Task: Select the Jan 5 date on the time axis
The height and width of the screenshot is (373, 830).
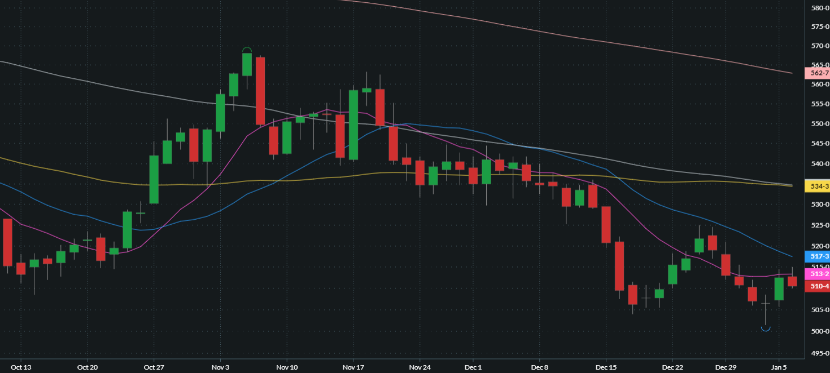Action: click(779, 367)
